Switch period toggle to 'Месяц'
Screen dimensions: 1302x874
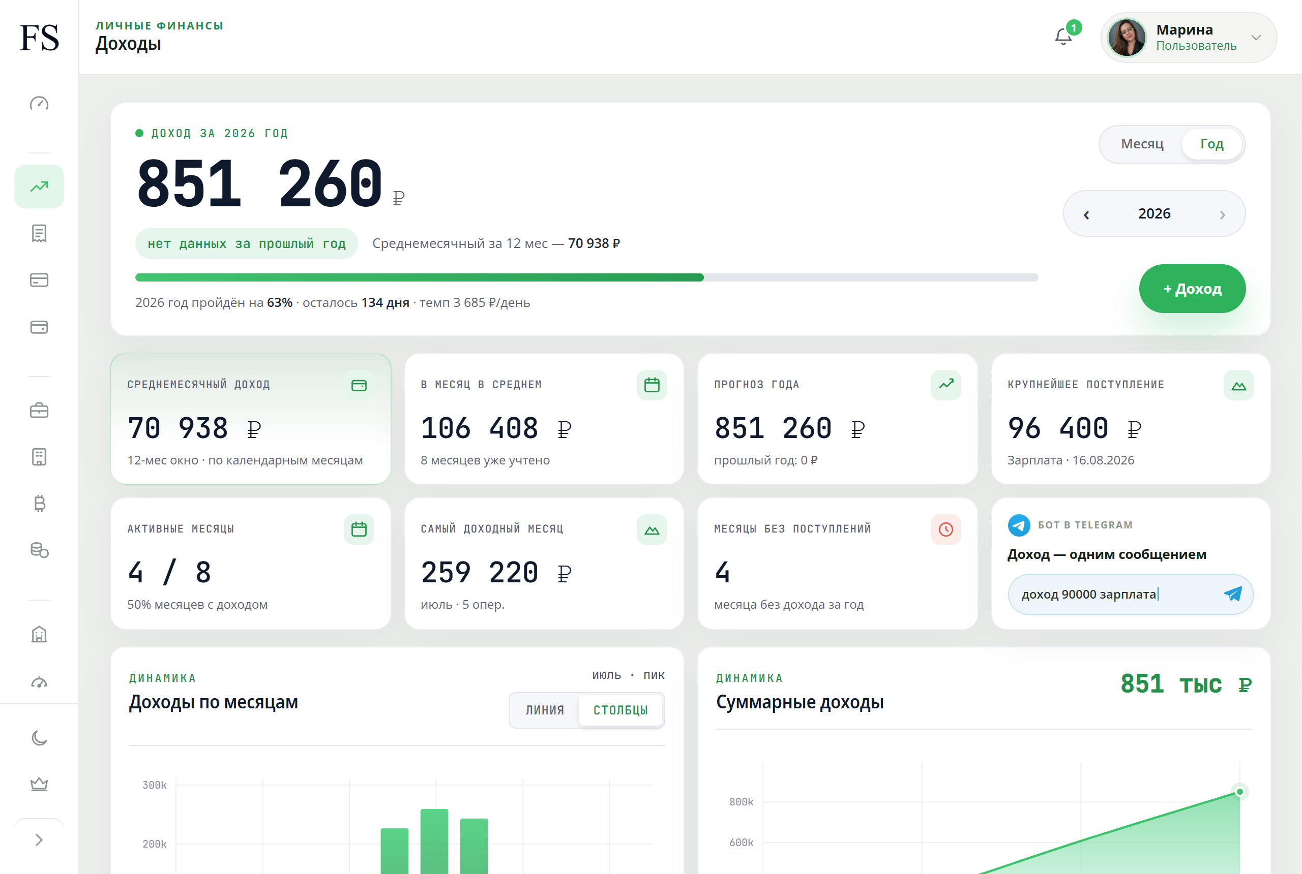pyautogui.click(x=1142, y=144)
